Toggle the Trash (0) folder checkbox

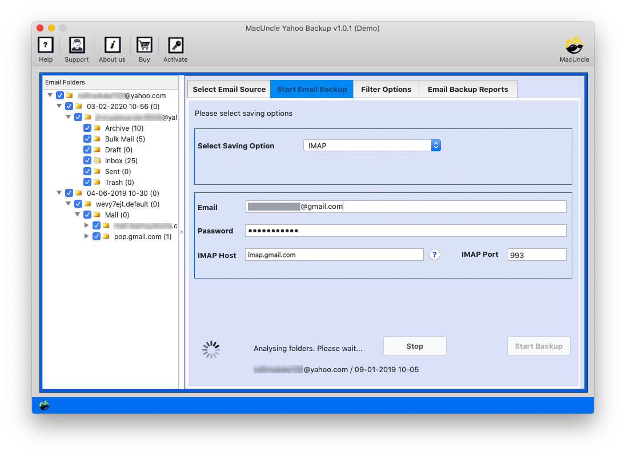click(x=87, y=182)
